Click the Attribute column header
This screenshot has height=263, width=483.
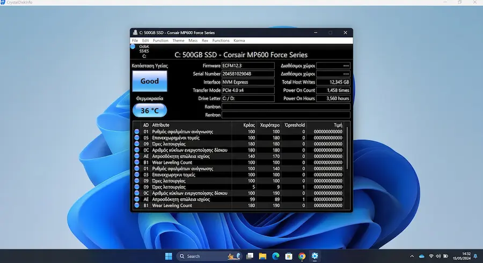click(x=160, y=125)
